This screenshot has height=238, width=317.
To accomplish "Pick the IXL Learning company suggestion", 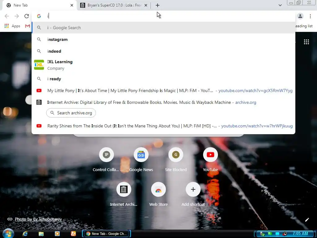I will (x=163, y=65).
